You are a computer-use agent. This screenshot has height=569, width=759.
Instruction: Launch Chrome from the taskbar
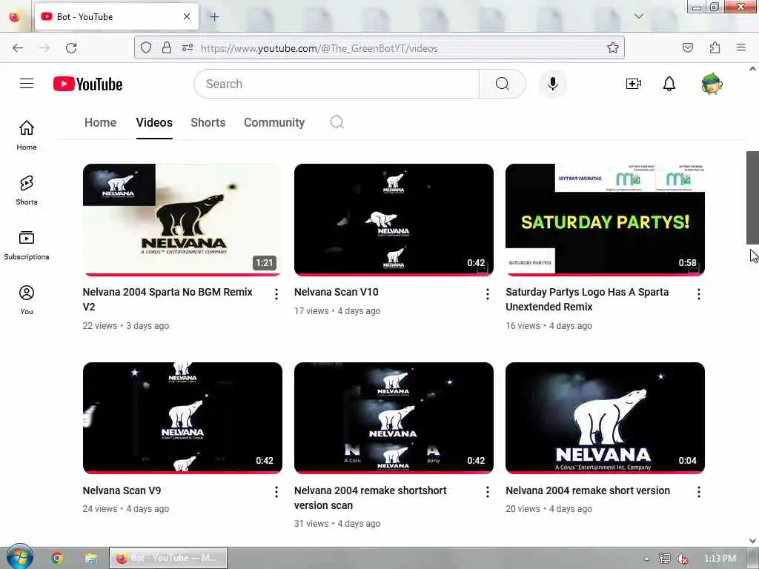tap(57, 558)
